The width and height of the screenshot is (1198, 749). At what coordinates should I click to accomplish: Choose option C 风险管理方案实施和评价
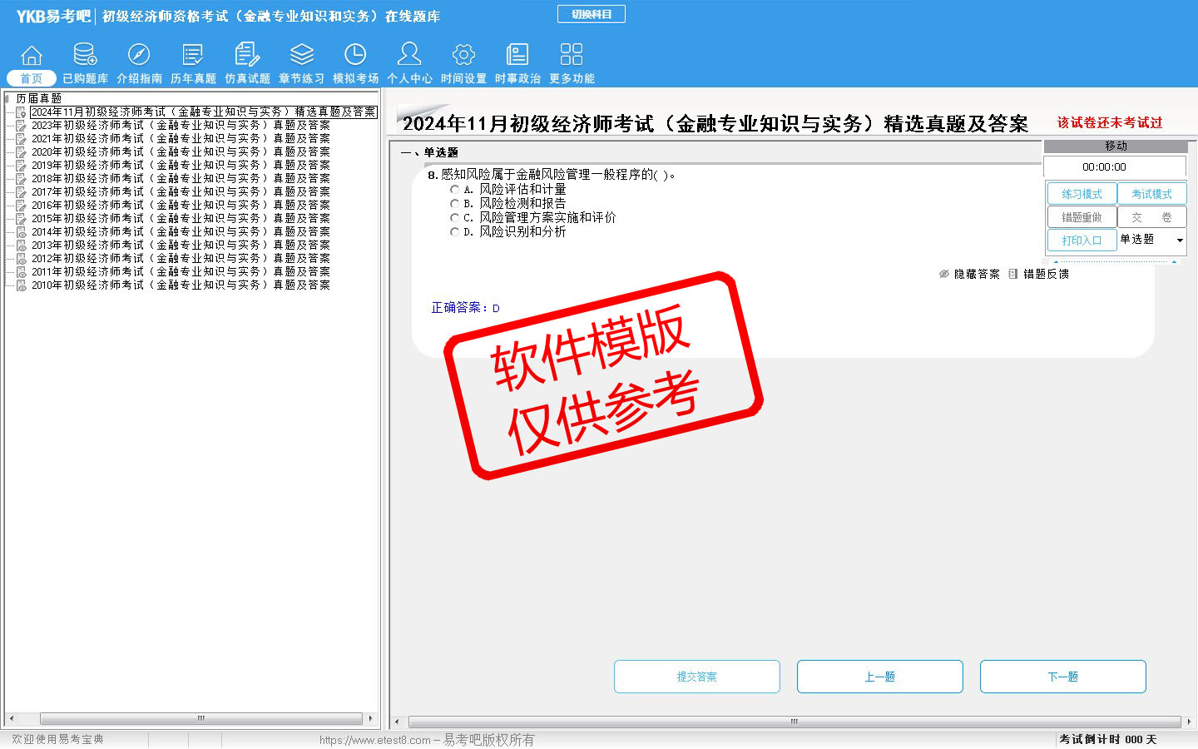[x=454, y=218]
